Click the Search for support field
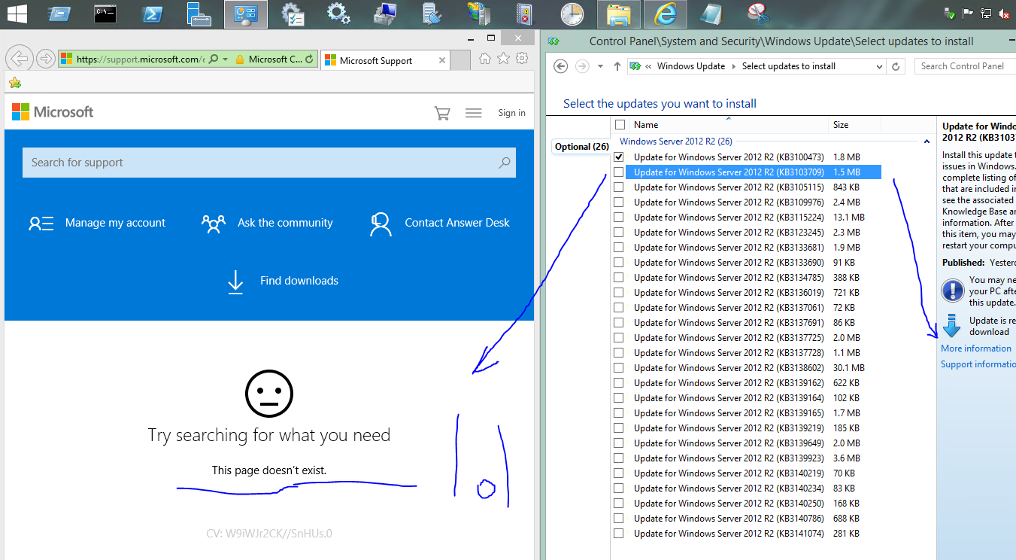This screenshot has width=1016, height=560. tap(269, 163)
